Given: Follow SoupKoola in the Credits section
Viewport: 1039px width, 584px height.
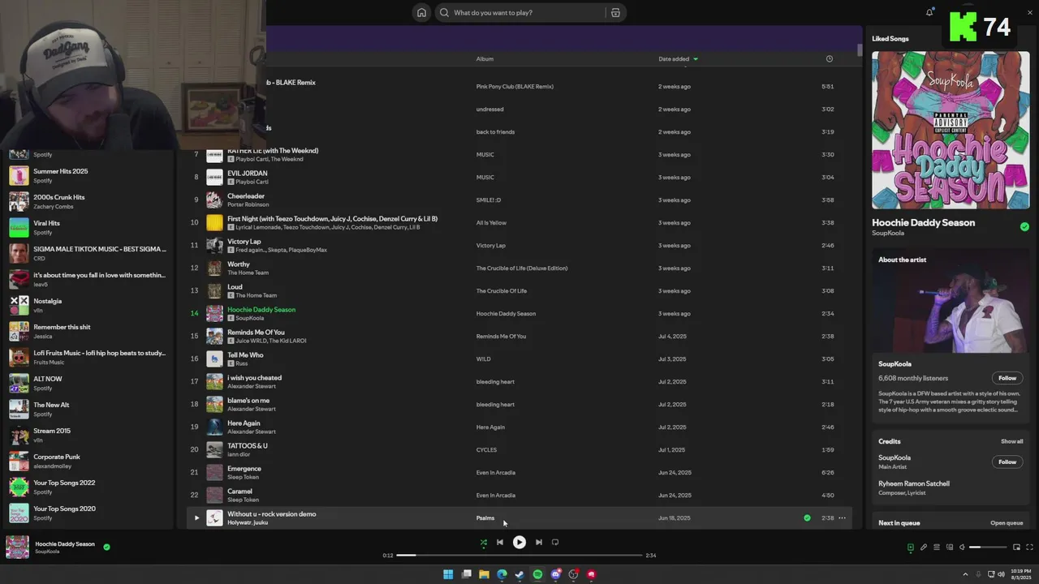Looking at the screenshot, I should click(1007, 462).
